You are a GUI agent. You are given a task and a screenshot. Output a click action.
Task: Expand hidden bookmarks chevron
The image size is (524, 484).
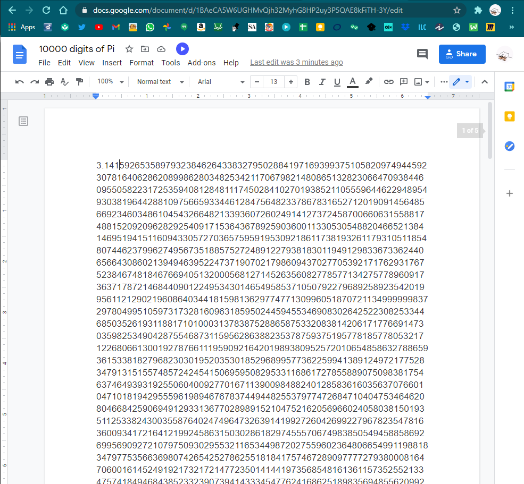[x=512, y=28]
